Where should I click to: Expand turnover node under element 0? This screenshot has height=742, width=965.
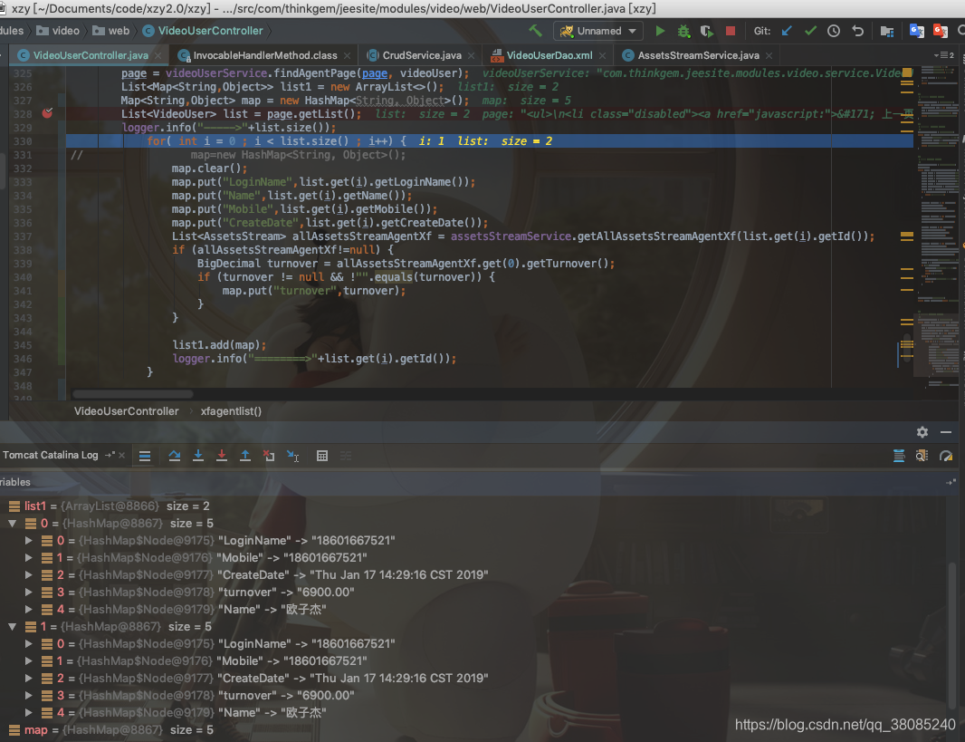point(28,593)
